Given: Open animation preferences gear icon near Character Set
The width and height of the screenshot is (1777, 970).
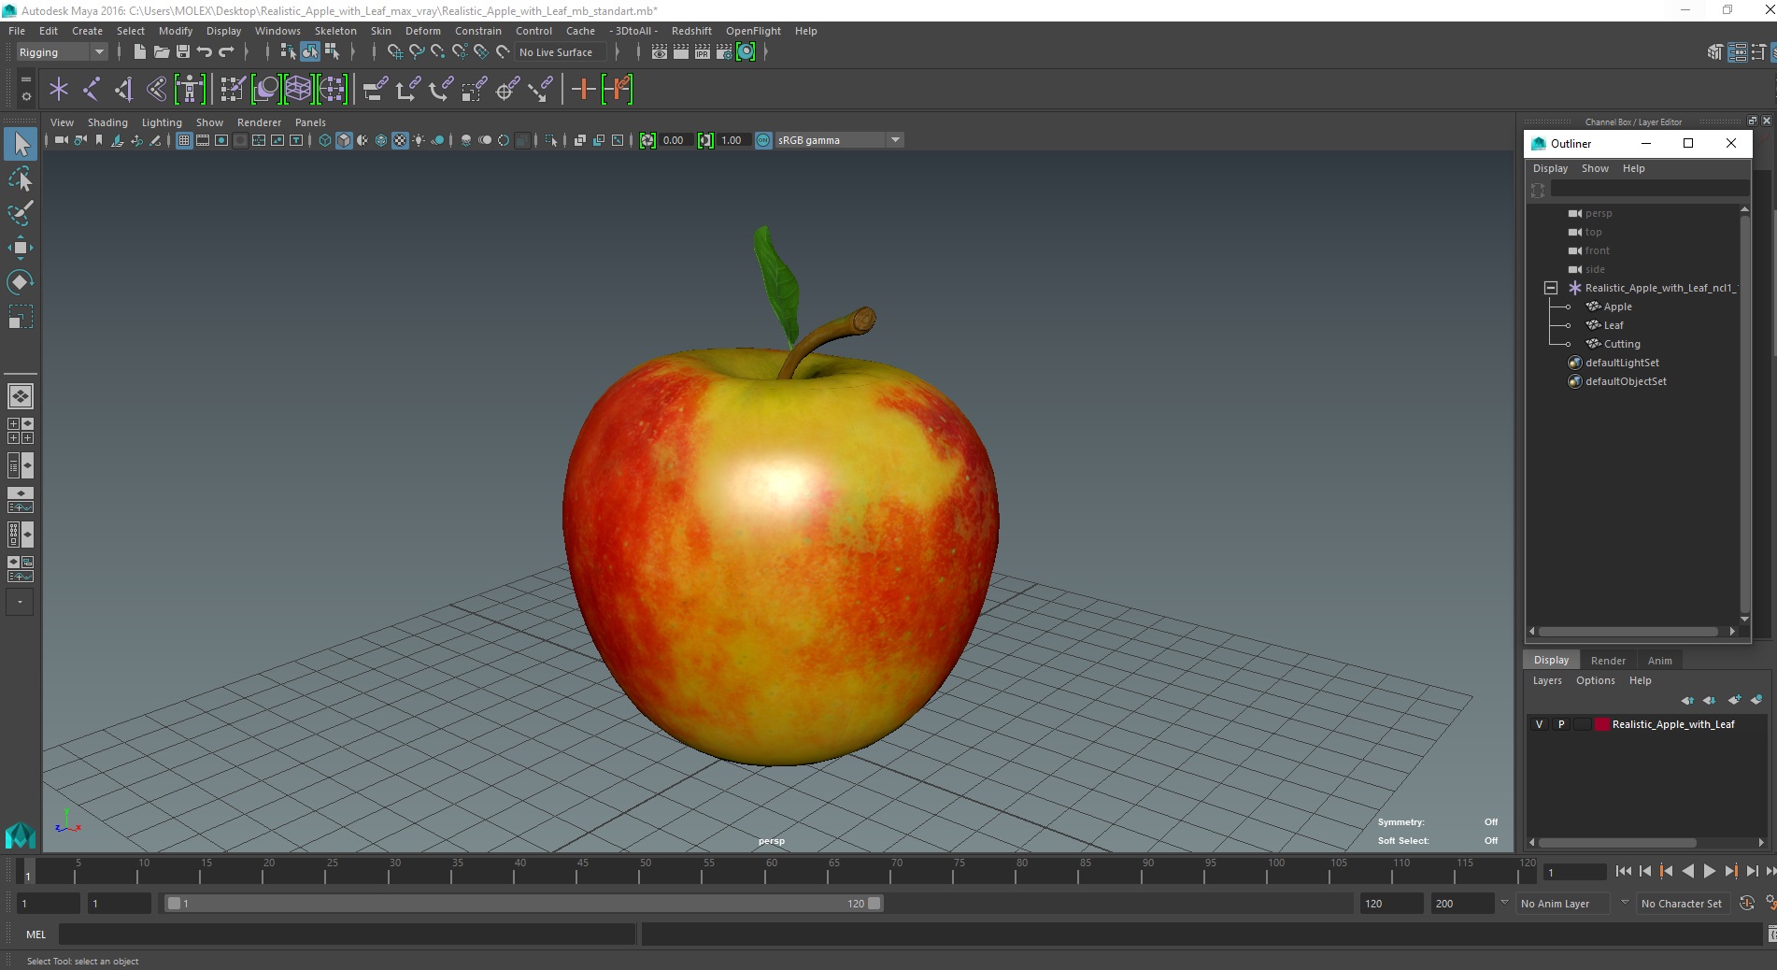Looking at the screenshot, I should click(1771, 904).
